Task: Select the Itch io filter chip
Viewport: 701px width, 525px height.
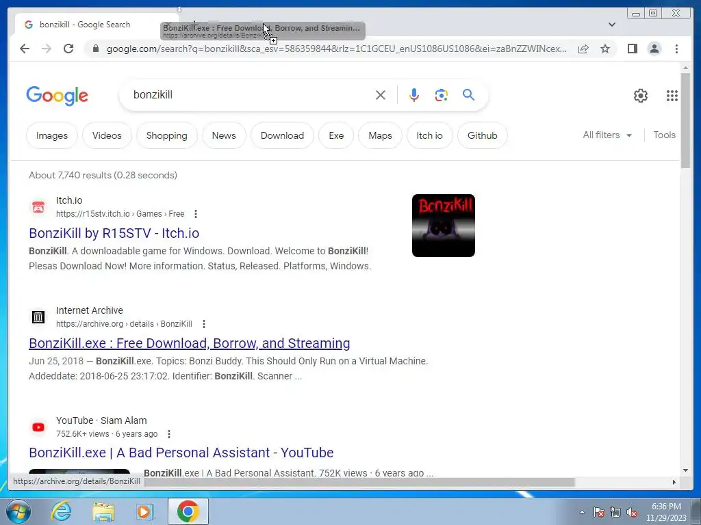Action: tap(430, 135)
